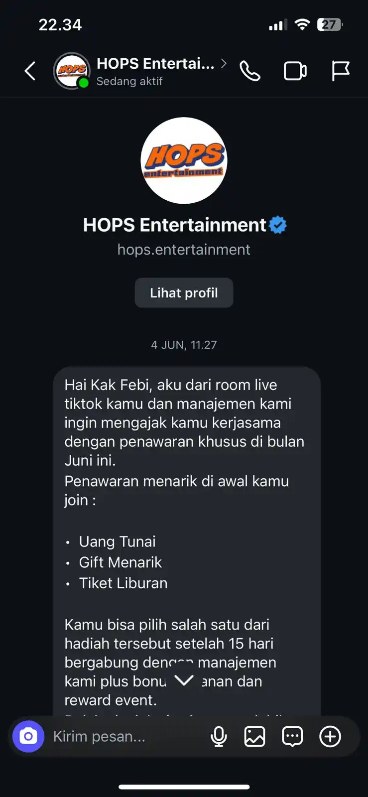Tap the small HOPS avatar in header
This screenshot has height=797, width=368.
point(72,71)
